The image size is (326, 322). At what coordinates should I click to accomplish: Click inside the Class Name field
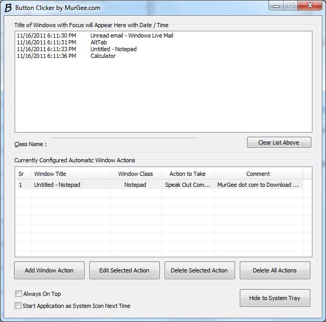pyautogui.click(x=124, y=144)
